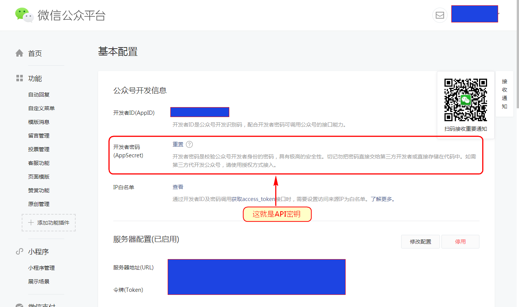519x307 pixels.
Task: Open 留言管理 in the sidebar
Action: point(39,136)
